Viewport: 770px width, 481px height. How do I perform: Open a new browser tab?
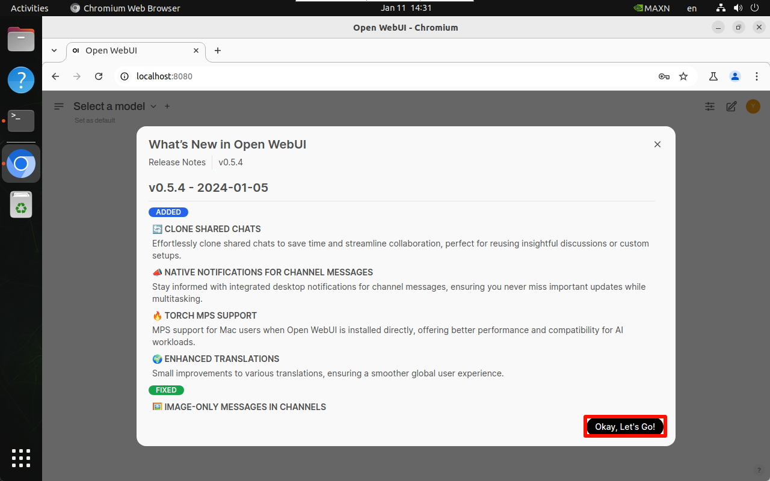pyautogui.click(x=218, y=51)
